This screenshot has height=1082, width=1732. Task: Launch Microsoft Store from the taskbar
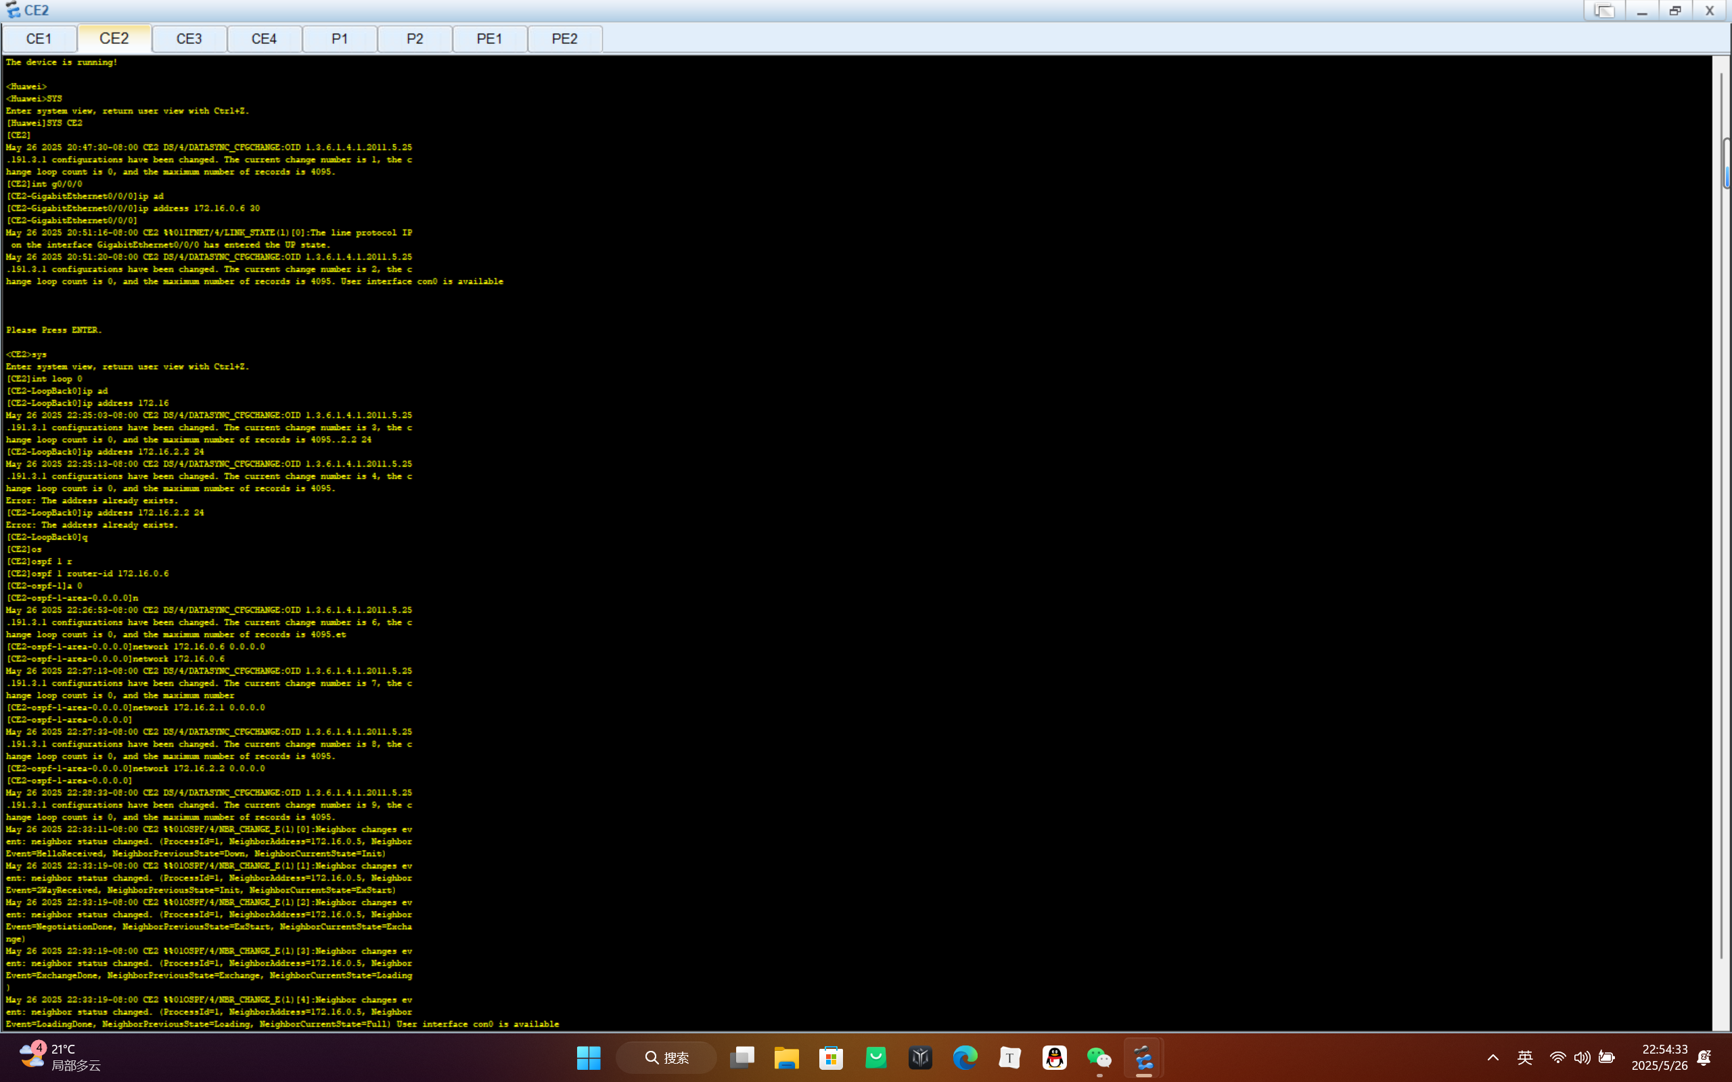pyautogui.click(x=831, y=1058)
